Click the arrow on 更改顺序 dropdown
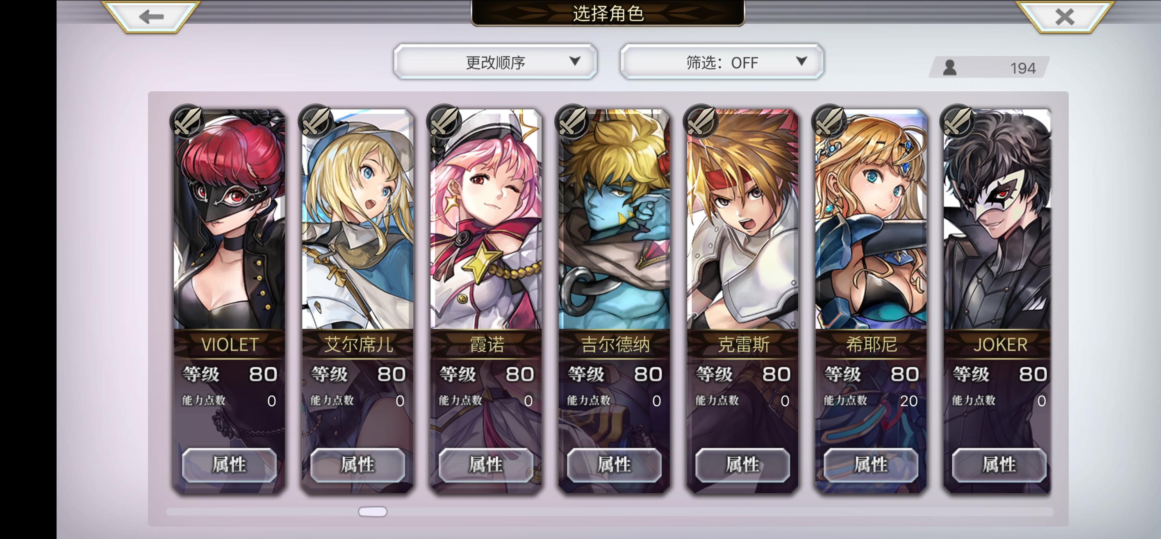Viewport: 1161px width, 539px height. (575, 61)
